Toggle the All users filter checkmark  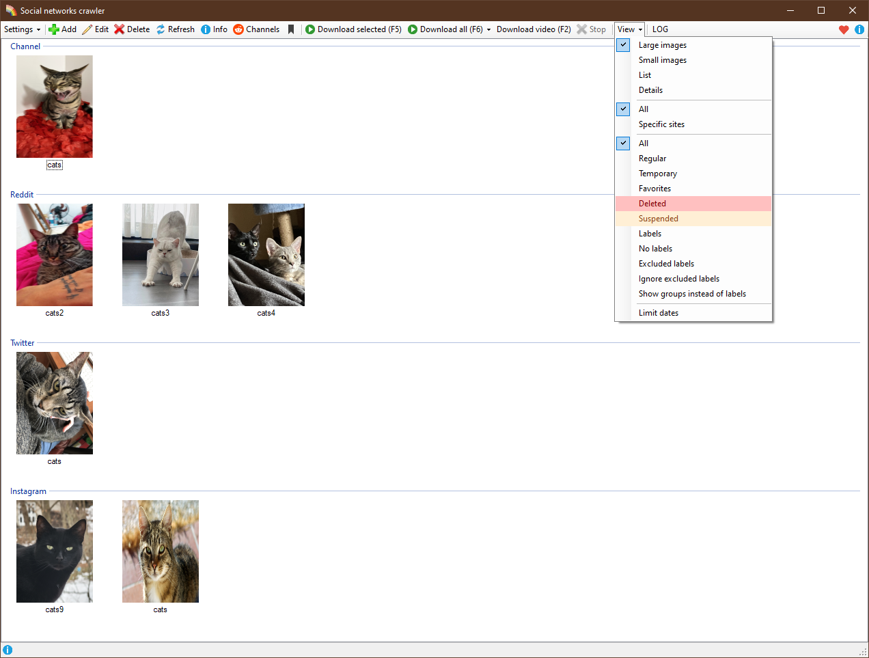(623, 143)
